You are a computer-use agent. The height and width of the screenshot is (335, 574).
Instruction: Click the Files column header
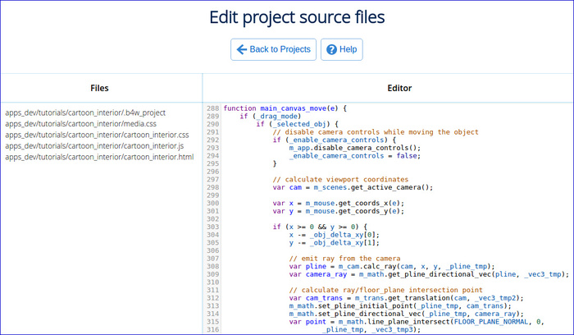pos(100,89)
